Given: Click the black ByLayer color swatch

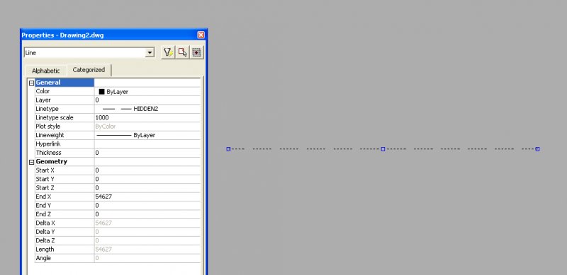Looking at the screenshot, I should pyautogui.click(x=101, y=92).
